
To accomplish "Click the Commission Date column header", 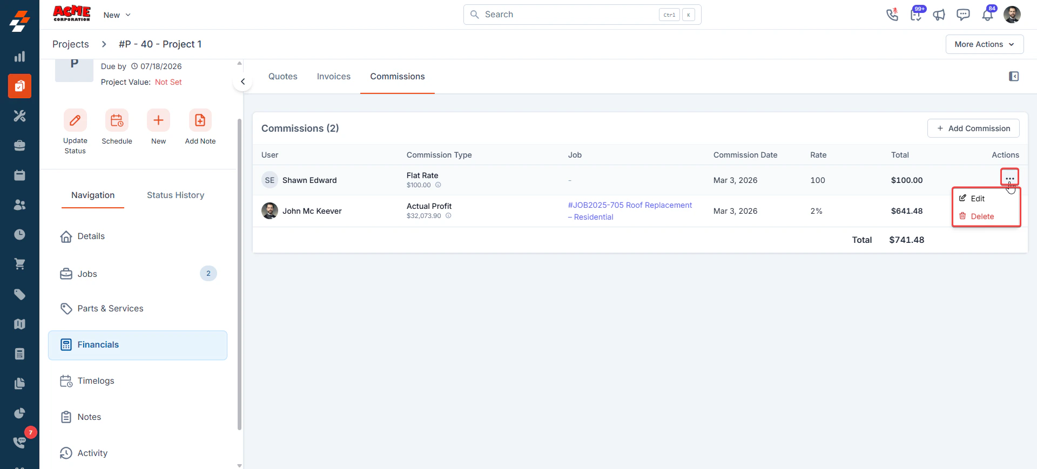I will pyautogui.click(x=745, y=155).
